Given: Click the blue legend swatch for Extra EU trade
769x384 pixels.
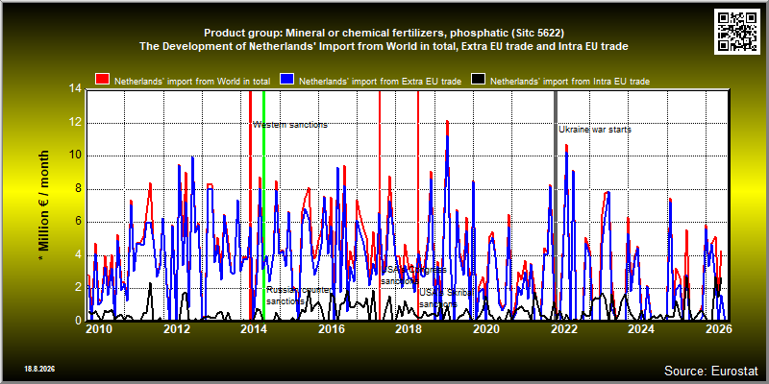Looking at the screenshot, I should point(286,80).
